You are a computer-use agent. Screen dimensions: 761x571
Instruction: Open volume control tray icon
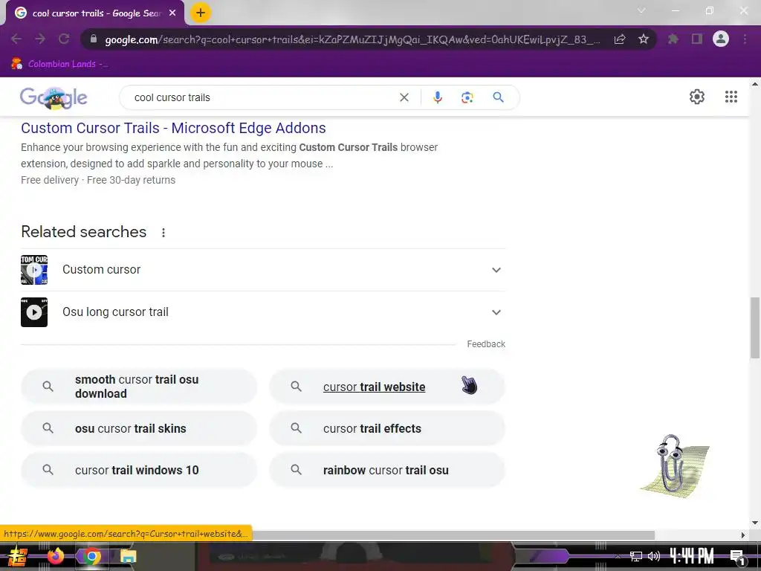click(654, 556)
